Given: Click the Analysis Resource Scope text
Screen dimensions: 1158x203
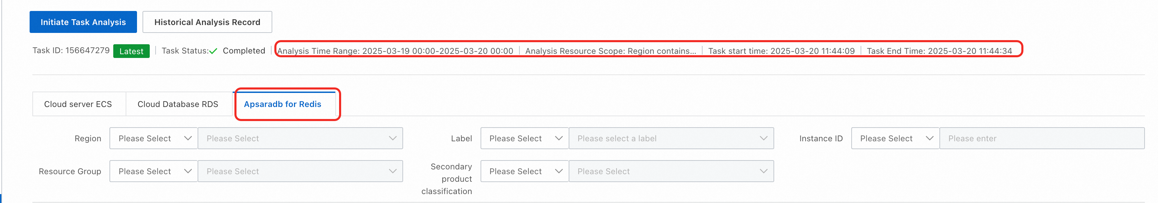Looking at the screenshot, I should (610, 51).
